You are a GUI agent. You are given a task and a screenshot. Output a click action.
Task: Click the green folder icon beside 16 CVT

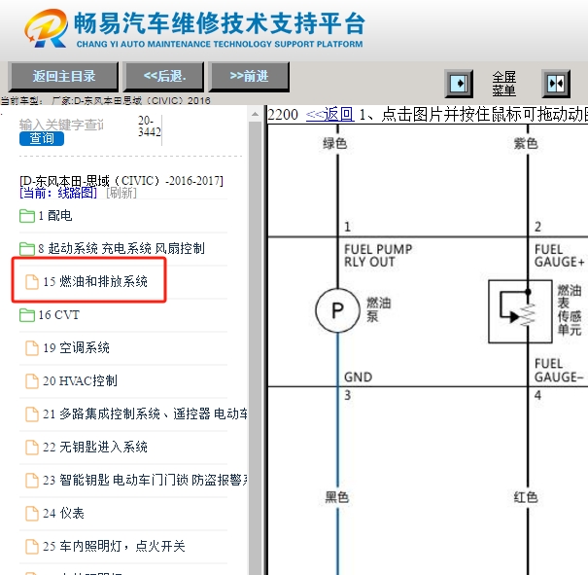(x=27, y=315)
